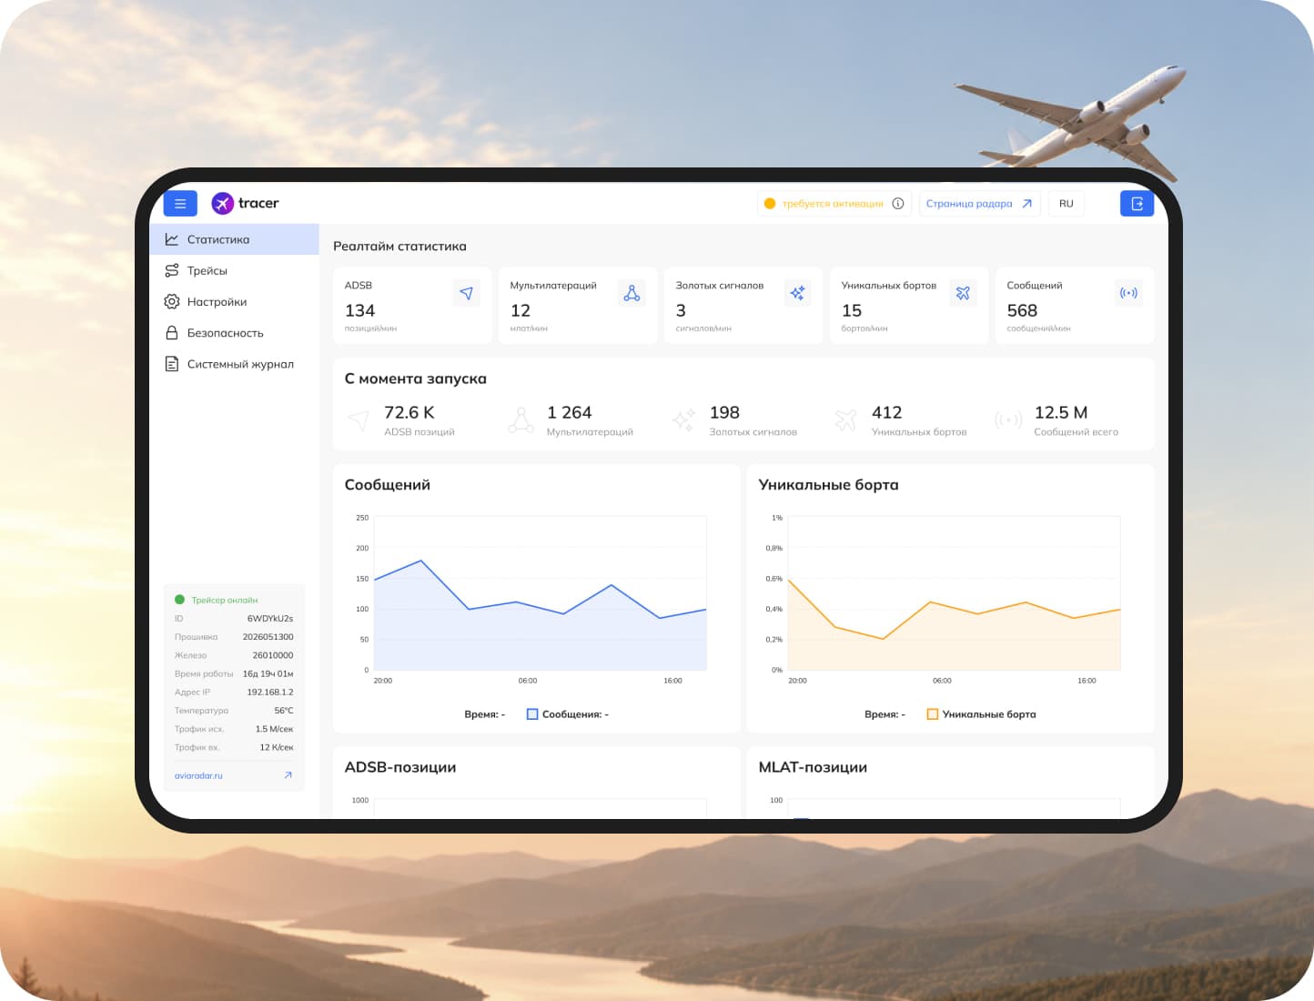Click the tracer logo icon
The width and height of the screenshot is (1314, 1001).
pos(222,204)
